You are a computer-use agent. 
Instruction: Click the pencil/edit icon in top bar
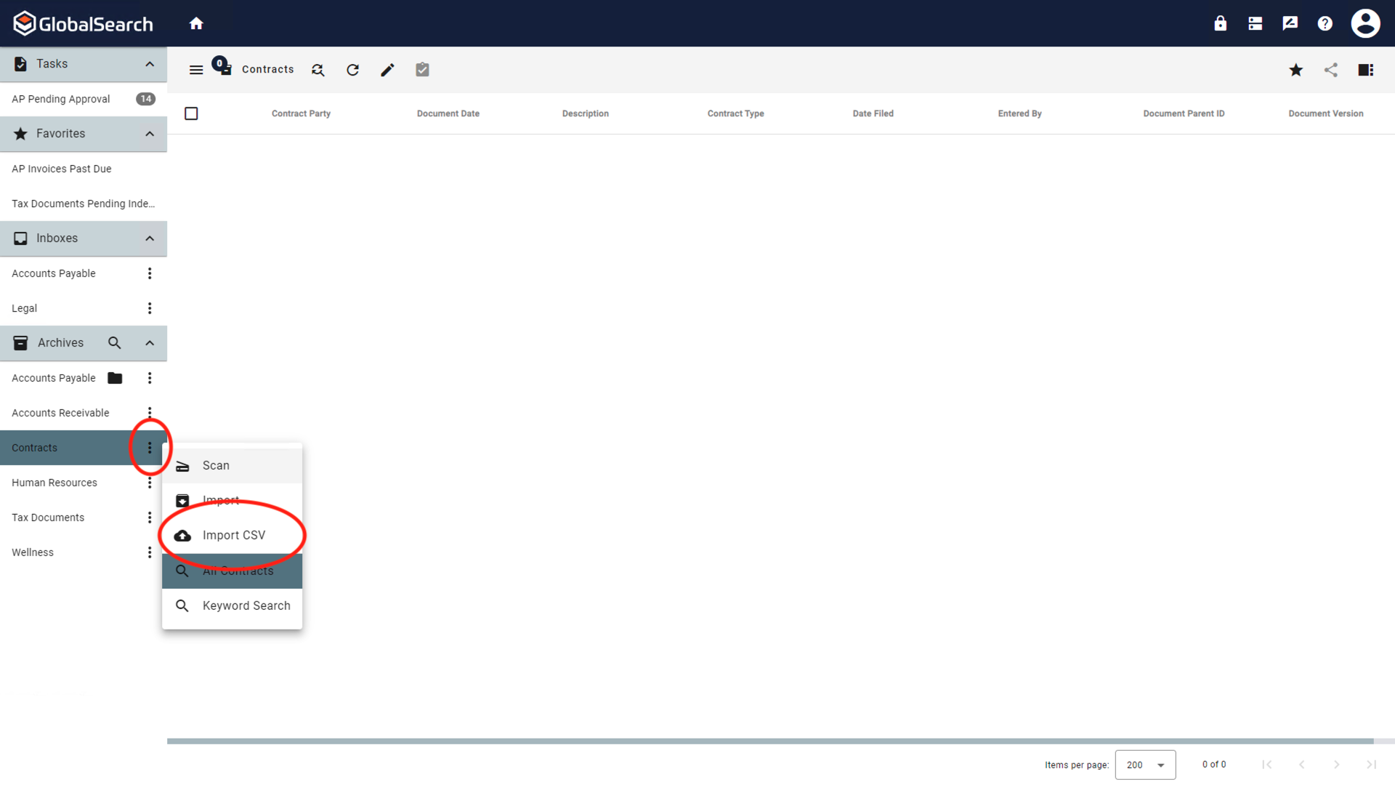tap(387, 69)
